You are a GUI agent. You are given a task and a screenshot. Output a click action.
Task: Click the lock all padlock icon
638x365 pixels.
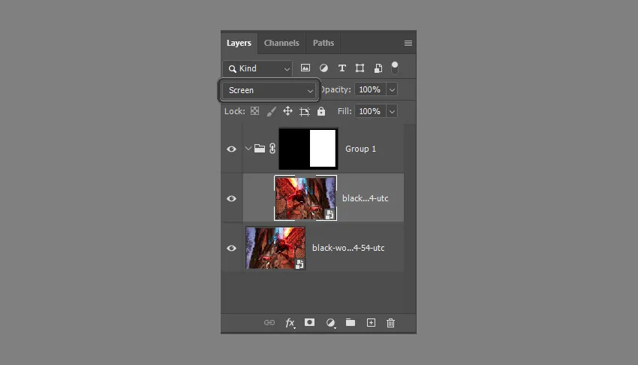point(321,111)
